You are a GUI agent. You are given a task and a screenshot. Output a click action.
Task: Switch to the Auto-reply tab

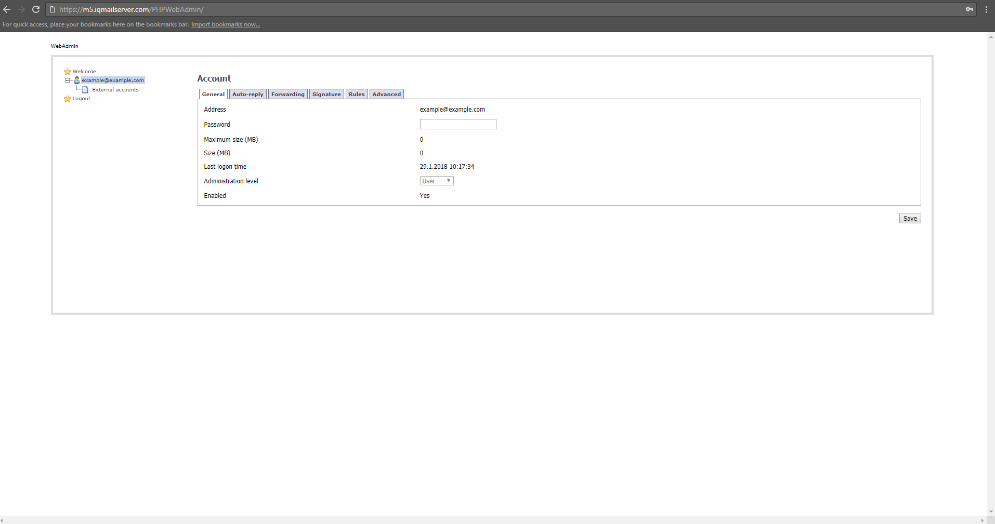coord(247,94)
